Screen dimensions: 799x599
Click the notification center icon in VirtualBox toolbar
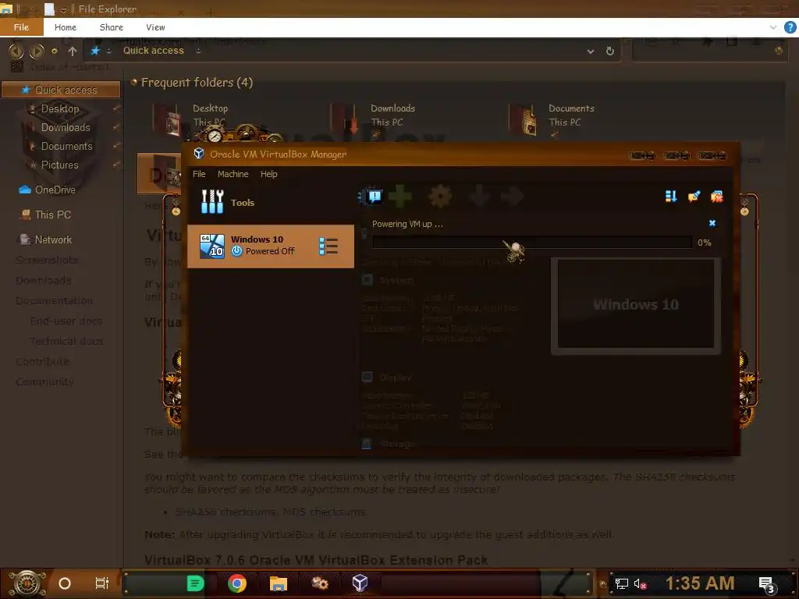[375, 196]
